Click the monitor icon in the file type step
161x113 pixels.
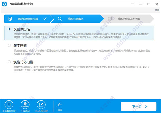click(x=110, y=19)
